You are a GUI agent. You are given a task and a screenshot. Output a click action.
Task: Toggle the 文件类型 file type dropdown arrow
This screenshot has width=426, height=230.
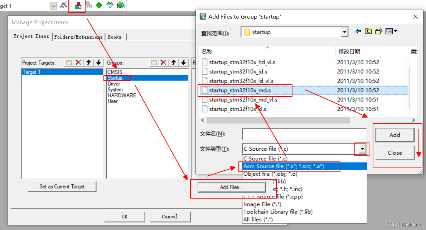click(362, 149)
